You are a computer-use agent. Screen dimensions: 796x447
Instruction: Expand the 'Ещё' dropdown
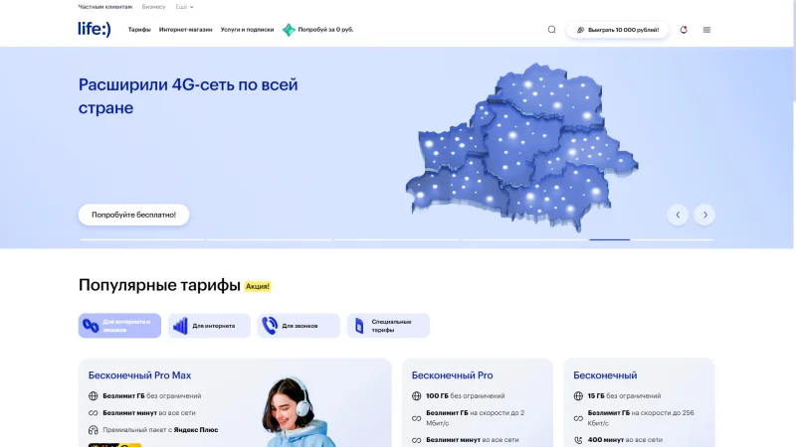click(185, 7)
